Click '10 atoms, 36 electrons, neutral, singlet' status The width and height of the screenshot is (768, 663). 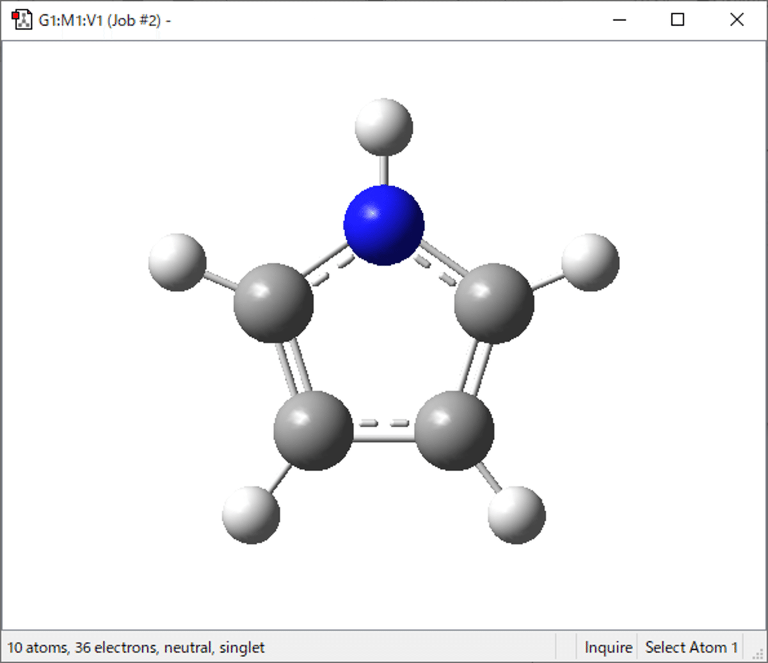(136, 647)
